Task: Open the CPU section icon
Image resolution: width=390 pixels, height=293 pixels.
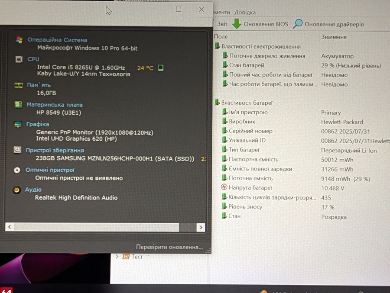Action: (x=19, y=59)
